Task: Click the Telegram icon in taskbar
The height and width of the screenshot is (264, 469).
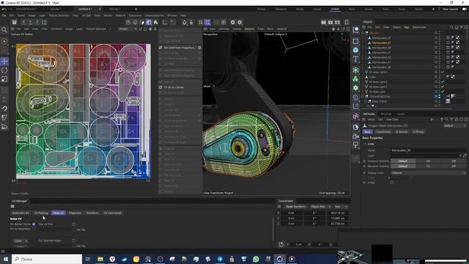Action: [x=220, y=259]
